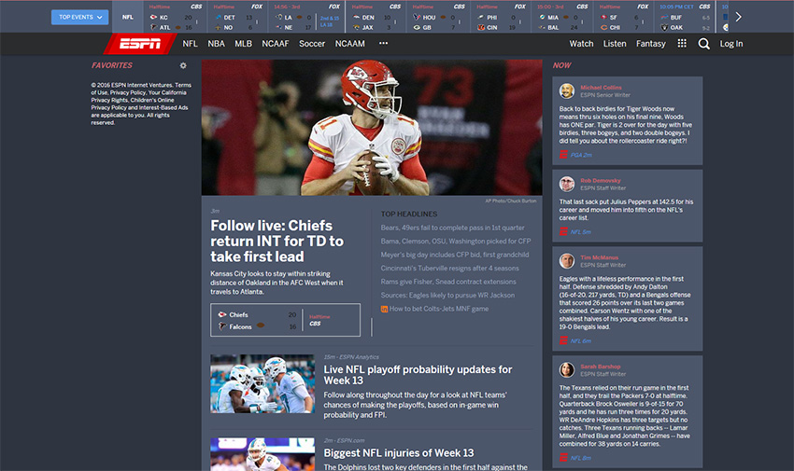Click the Log In link
The height and width of the screenshot is (471, 794).
[731, 44]
